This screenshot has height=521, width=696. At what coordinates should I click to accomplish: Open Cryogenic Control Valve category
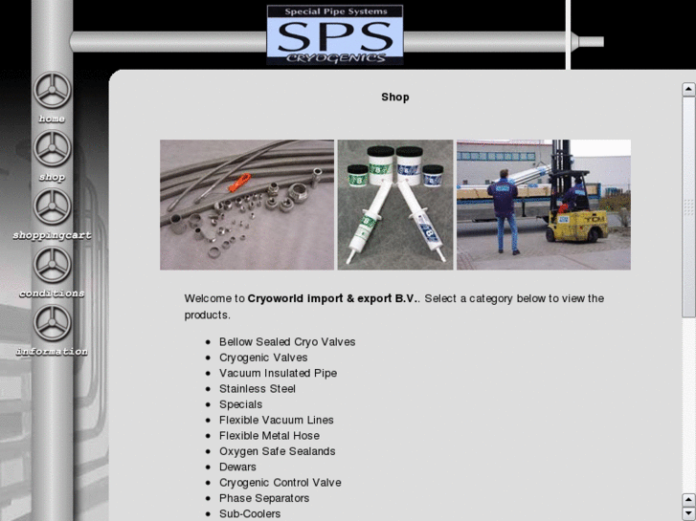(281, 483)
